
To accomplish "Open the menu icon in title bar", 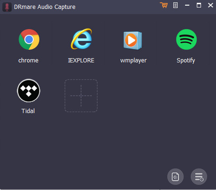I will (175, 5).
